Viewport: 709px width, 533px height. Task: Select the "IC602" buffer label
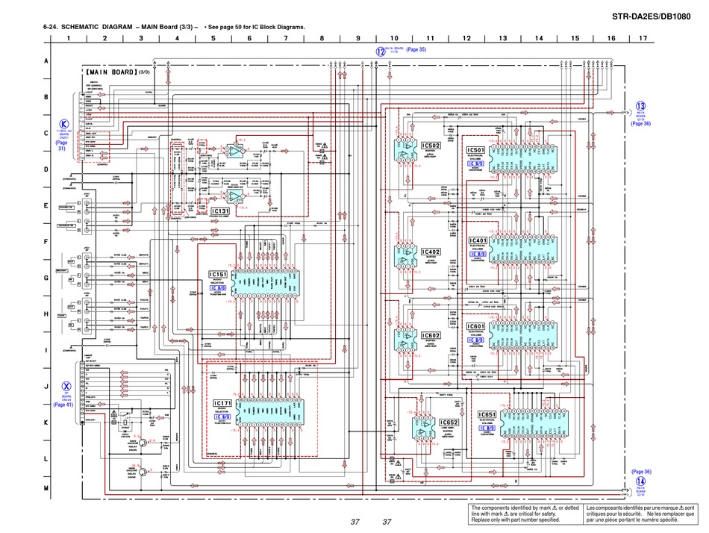pyautogui.click(x=431, y=335)
